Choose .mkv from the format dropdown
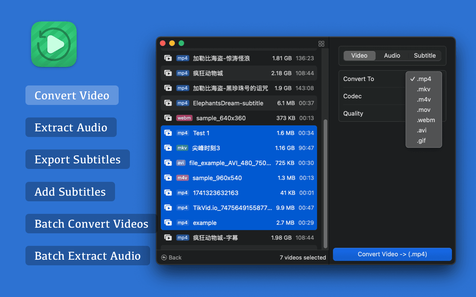This screenshot has height=297, width=476. pyautogui.click(x=423, y=89)
